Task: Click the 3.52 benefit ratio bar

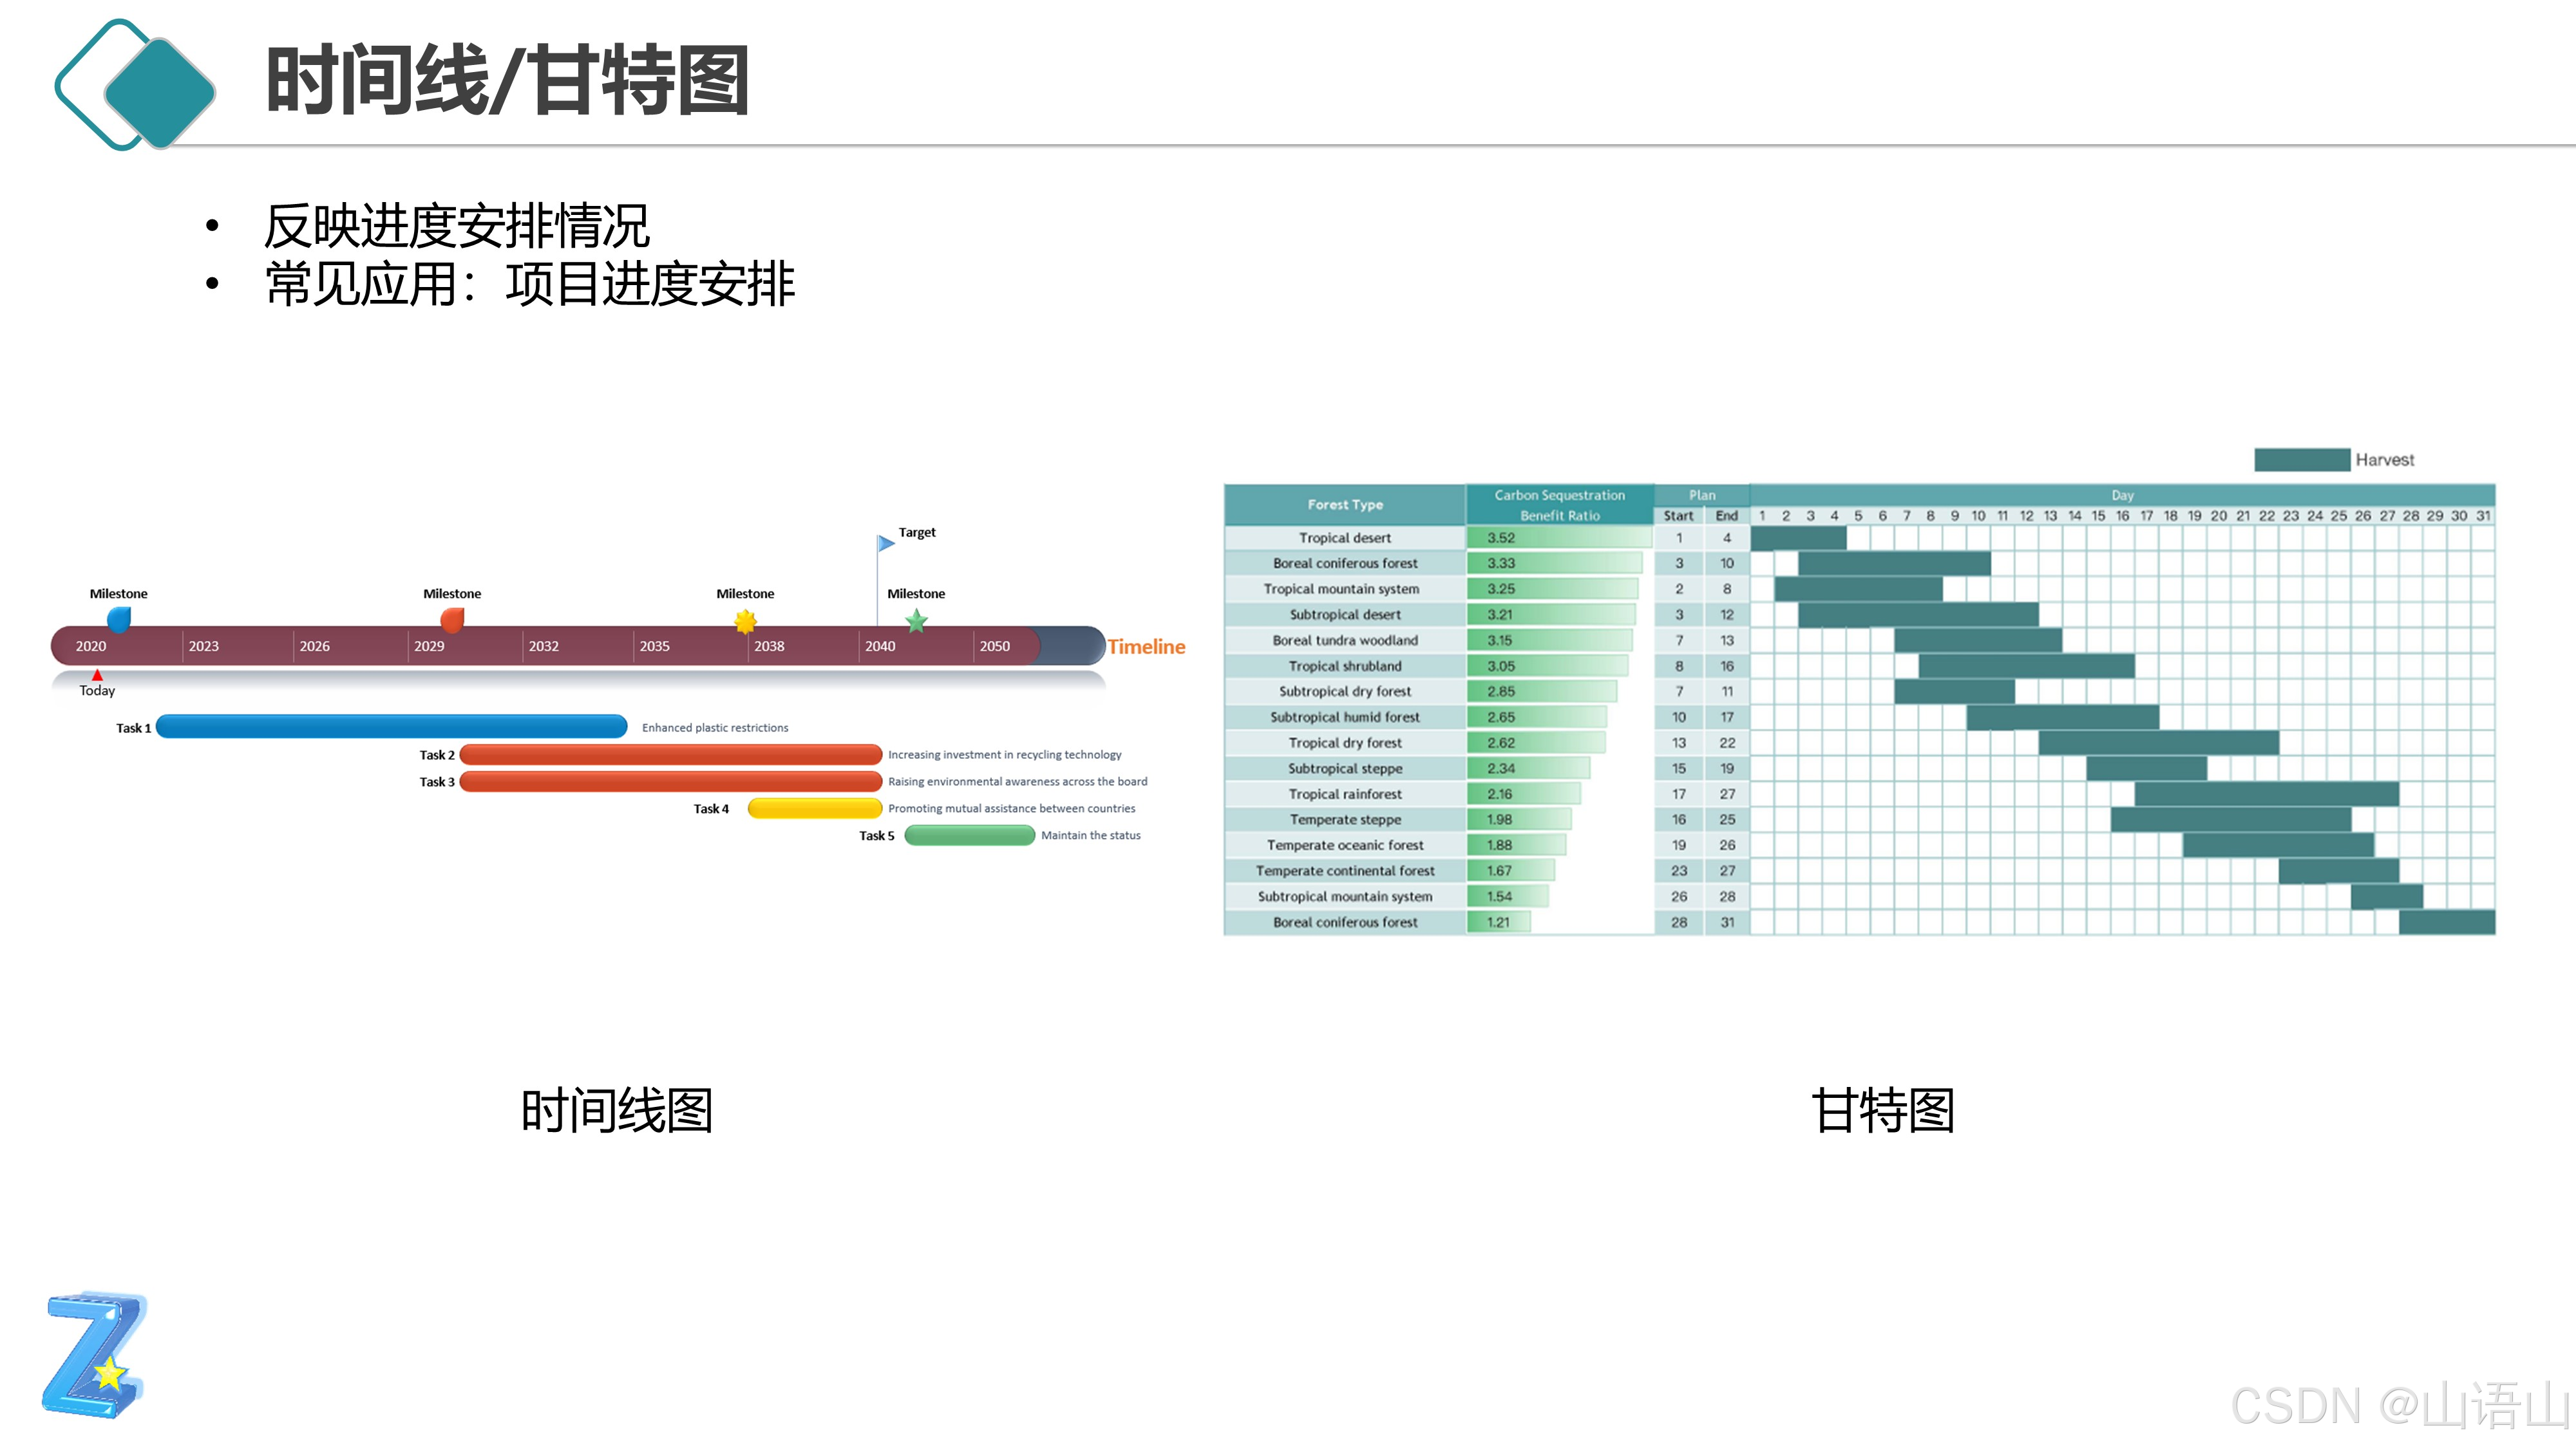Action: (x=1559, y=537)
